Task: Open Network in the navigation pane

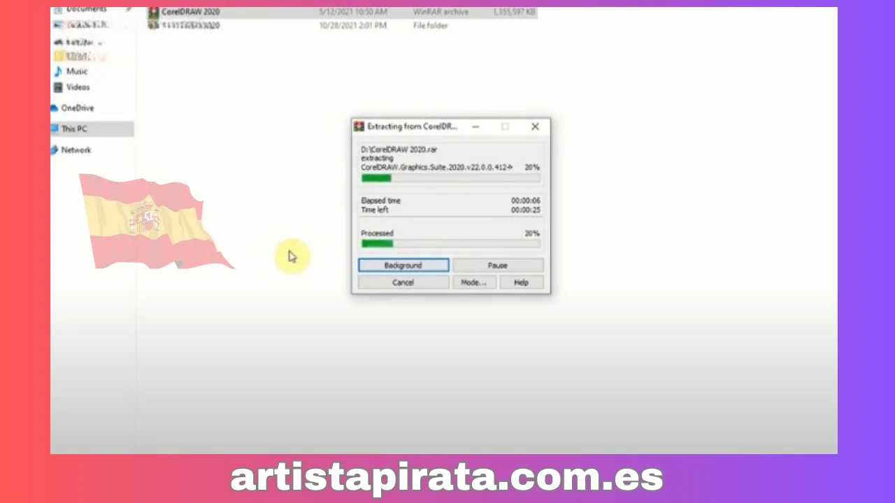Action: point(76,150)
